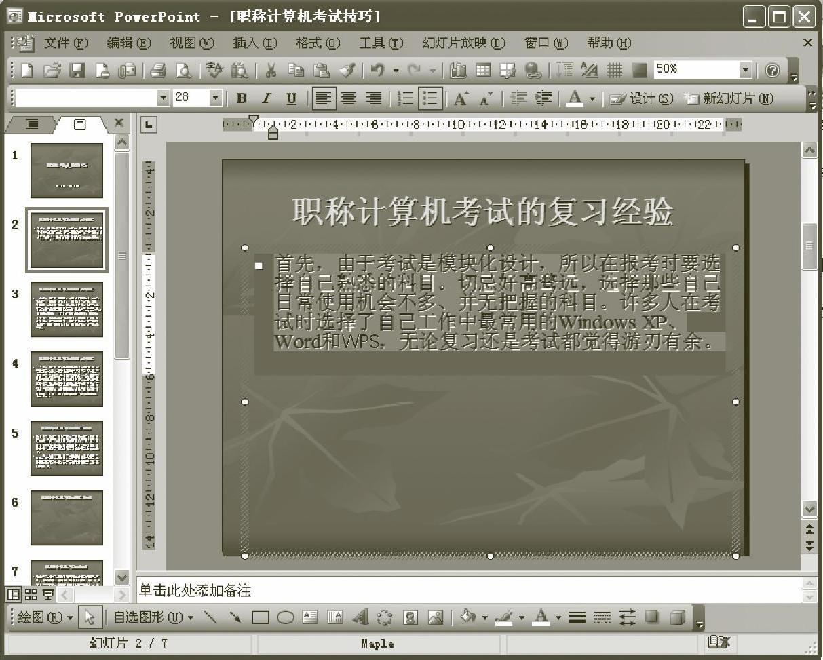The image size is (823, 660).
Task: Toggle numbered list formatting
Action: (405, 99)
